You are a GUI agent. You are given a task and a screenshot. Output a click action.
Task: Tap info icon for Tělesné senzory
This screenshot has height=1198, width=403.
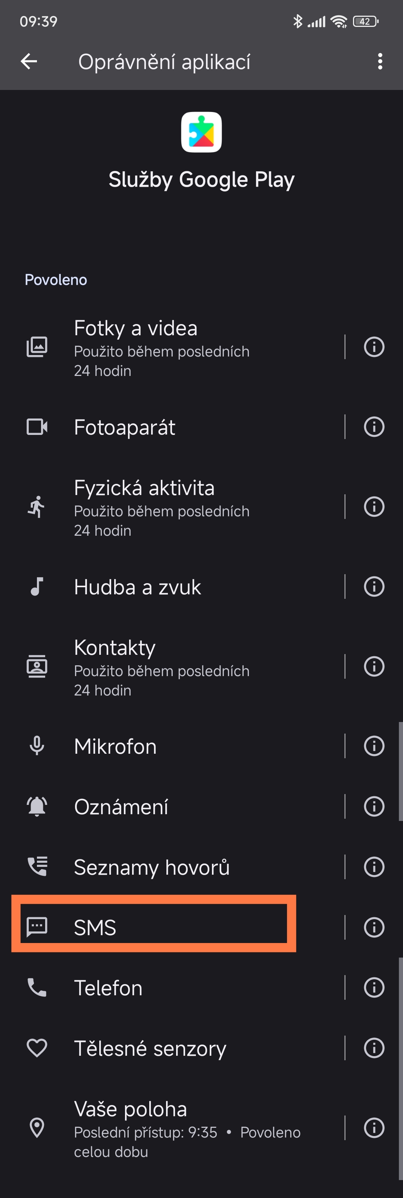(x=374, y=1048)
